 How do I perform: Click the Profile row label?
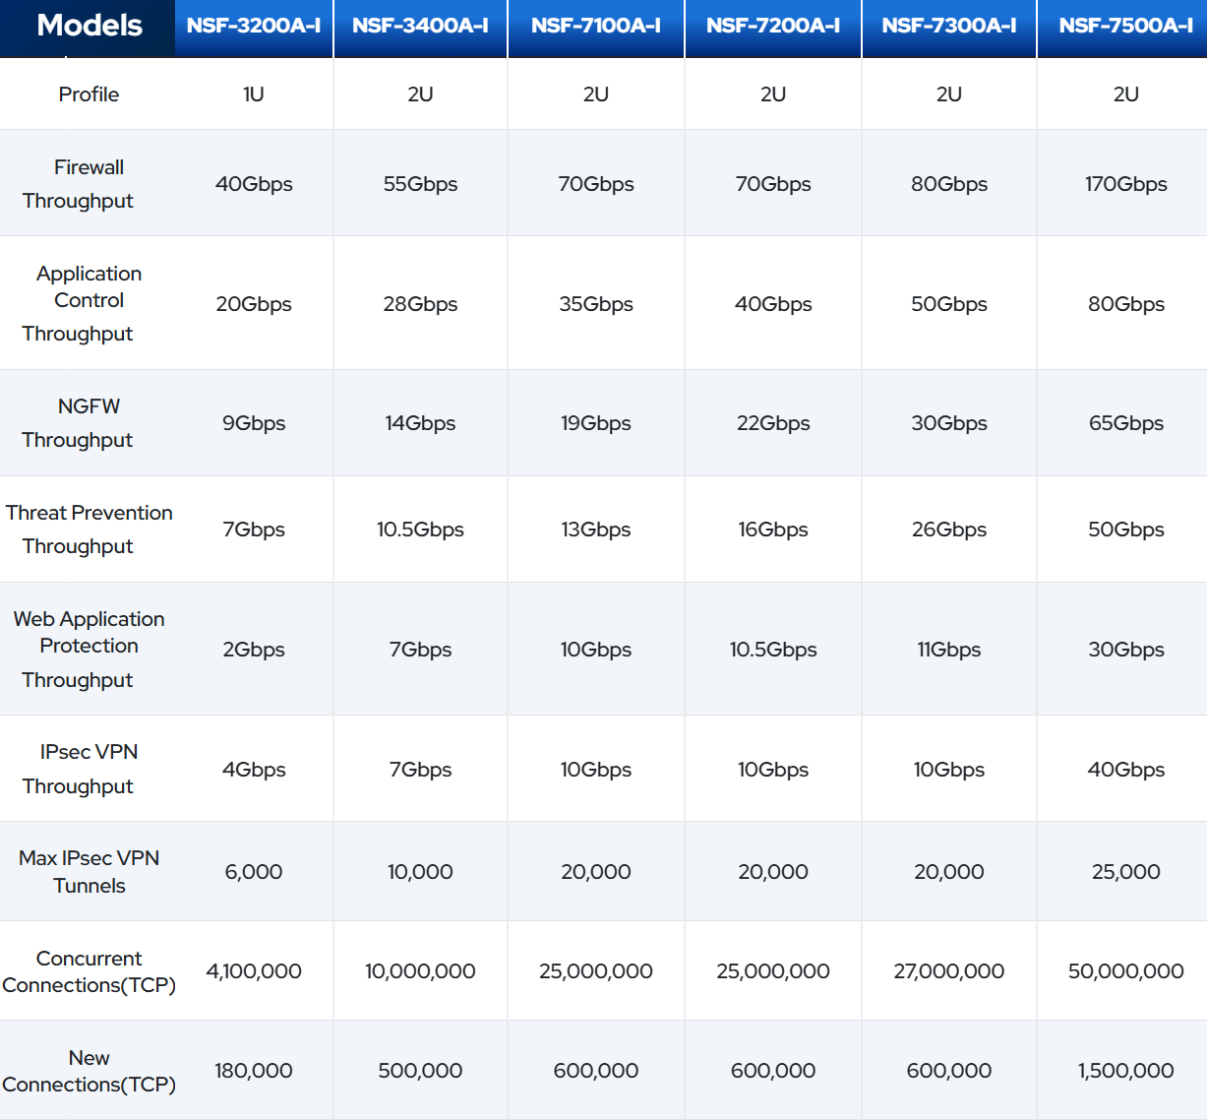[89, 94]
